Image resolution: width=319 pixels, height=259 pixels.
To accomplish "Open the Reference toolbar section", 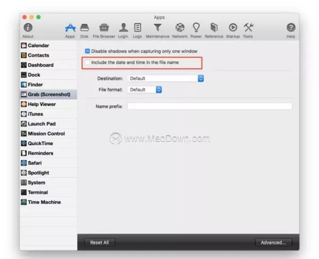I will 214,30.
